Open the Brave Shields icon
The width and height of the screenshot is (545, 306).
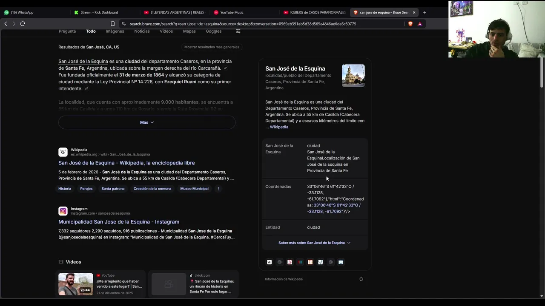(410, 24)
